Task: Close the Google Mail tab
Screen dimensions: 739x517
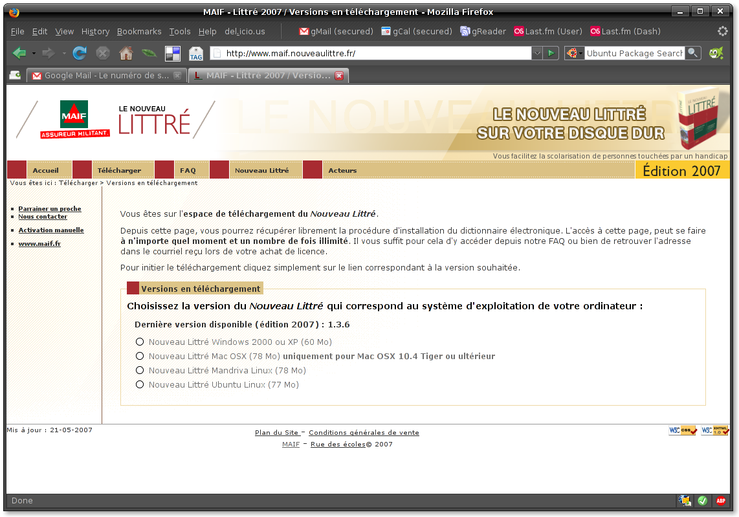Action: [x=177, y=76]
